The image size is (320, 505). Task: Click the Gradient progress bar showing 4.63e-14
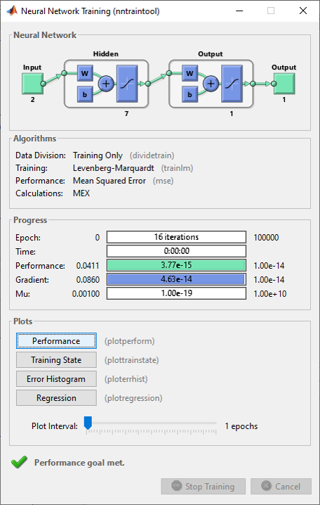176,279
